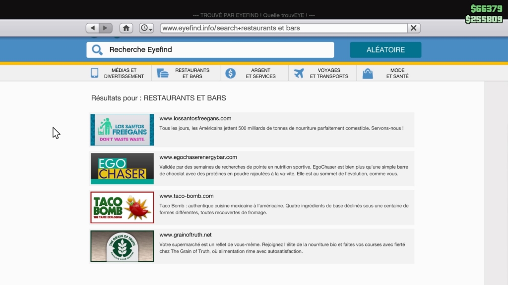The height and width of the screenshot is (285, 508).
Task: Open the Ego Chaser thumbnail
Action: pos(122,168)
